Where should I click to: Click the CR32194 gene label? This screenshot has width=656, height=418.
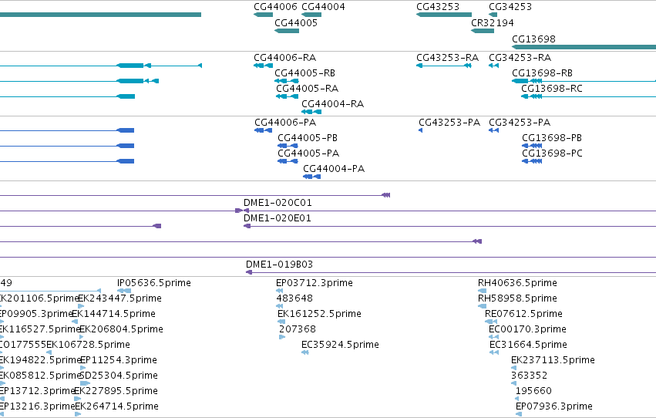pos(492,22)
